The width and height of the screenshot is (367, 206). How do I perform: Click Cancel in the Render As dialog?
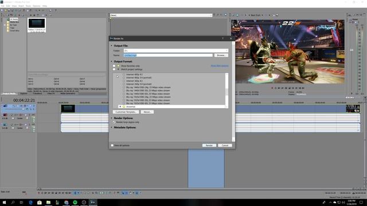coord(225,145)
